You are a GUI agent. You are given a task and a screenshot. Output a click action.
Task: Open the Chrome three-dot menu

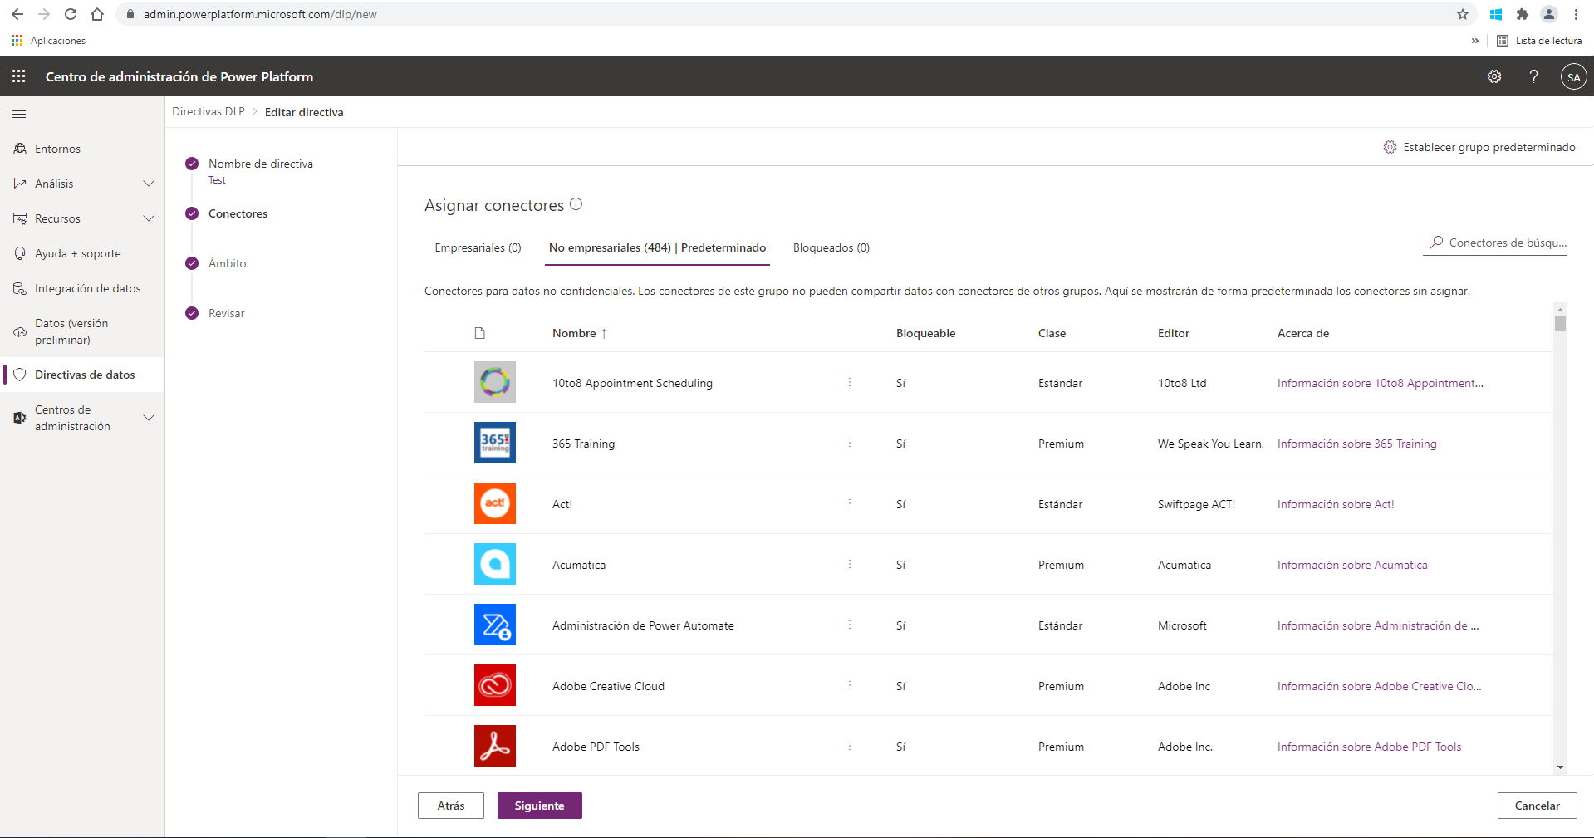click(1576, 14)
